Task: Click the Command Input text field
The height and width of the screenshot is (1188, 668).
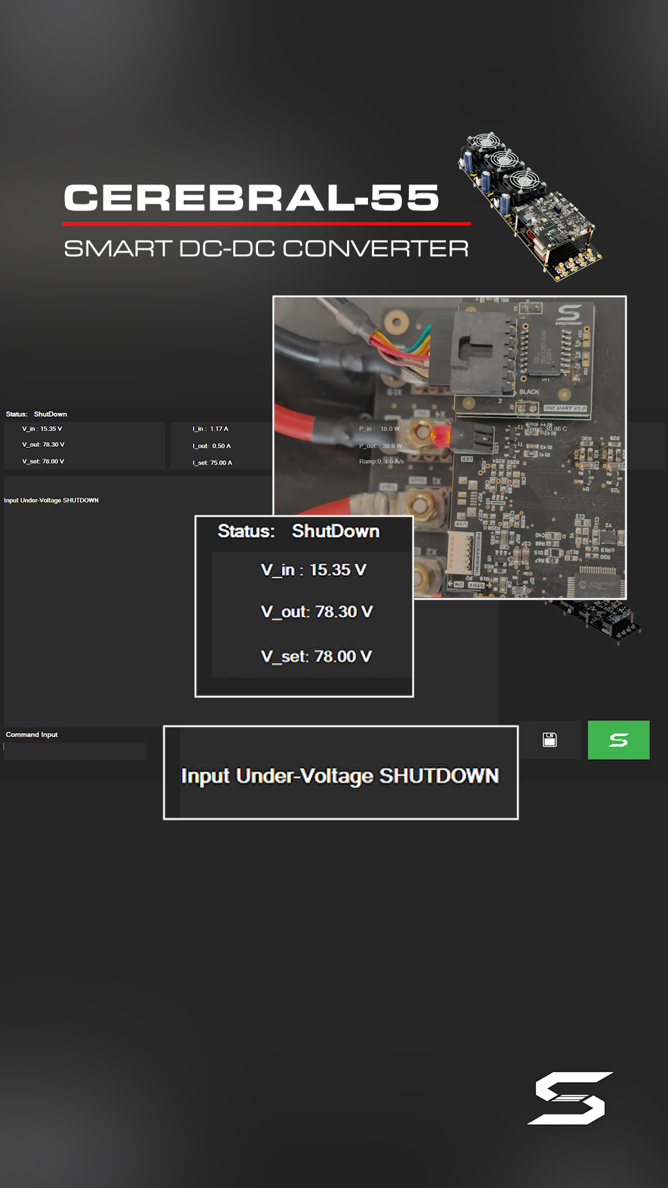Action: 75,751
